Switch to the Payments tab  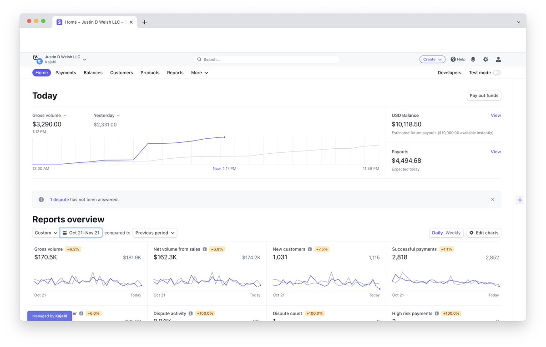[x=66, y=72]
